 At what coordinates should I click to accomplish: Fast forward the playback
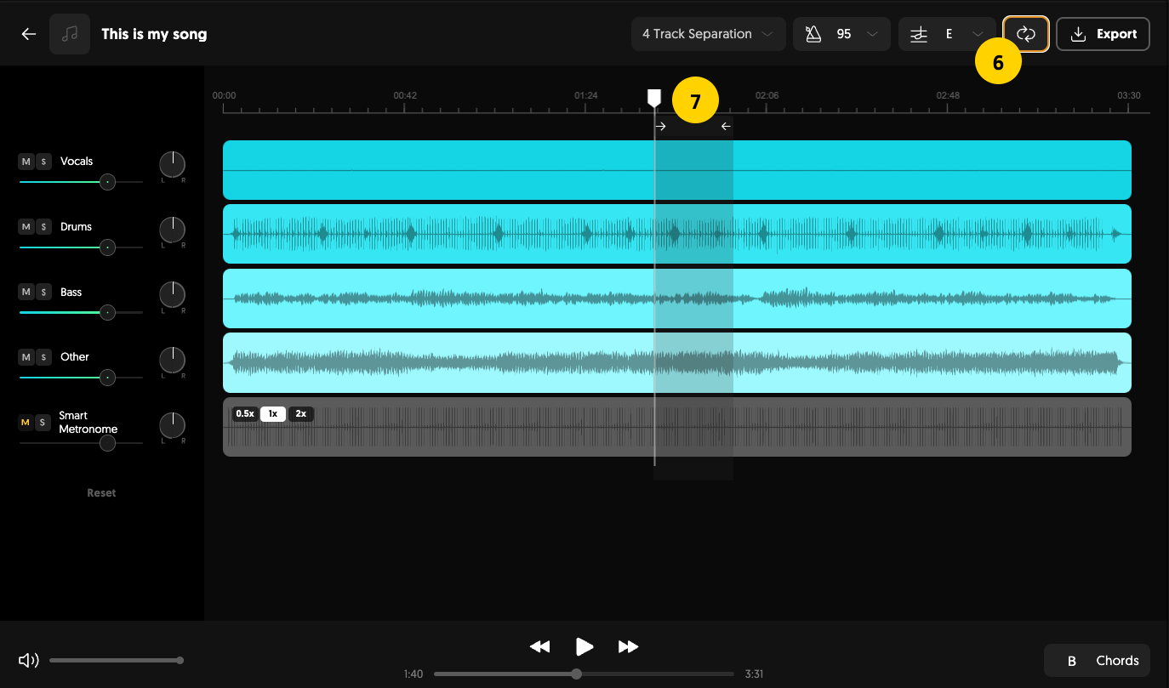(628, 647)
